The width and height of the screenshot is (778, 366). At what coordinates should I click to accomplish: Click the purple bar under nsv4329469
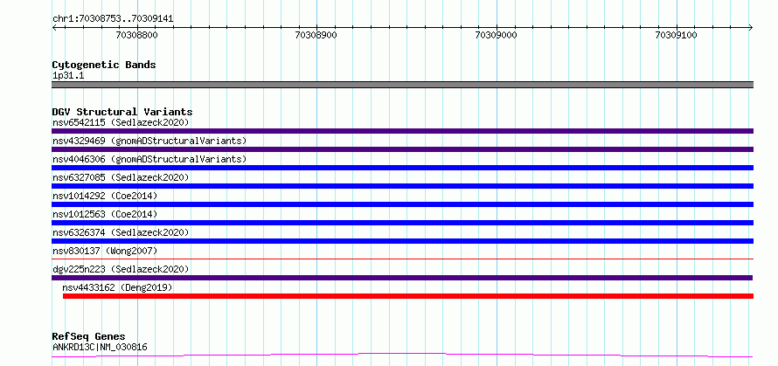point(402,149)
